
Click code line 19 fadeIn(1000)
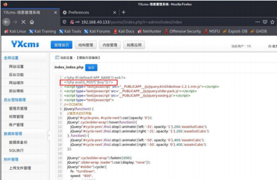[x=99, y=158]
